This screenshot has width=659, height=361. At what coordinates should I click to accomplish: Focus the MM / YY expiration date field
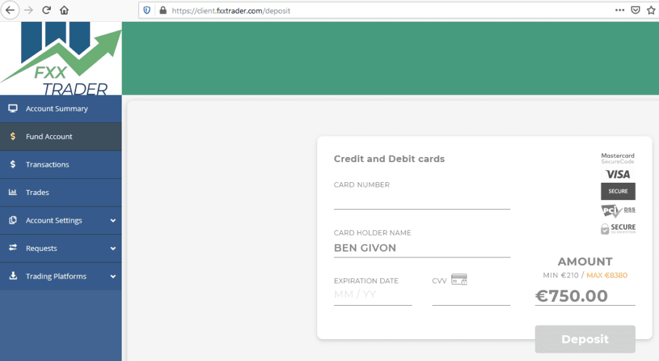point(373,295)
